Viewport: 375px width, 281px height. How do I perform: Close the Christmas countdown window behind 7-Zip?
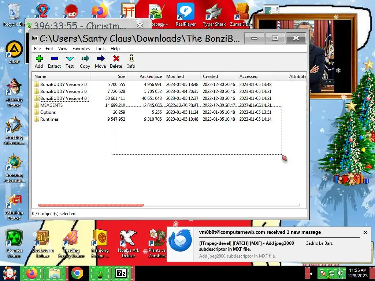140,25
